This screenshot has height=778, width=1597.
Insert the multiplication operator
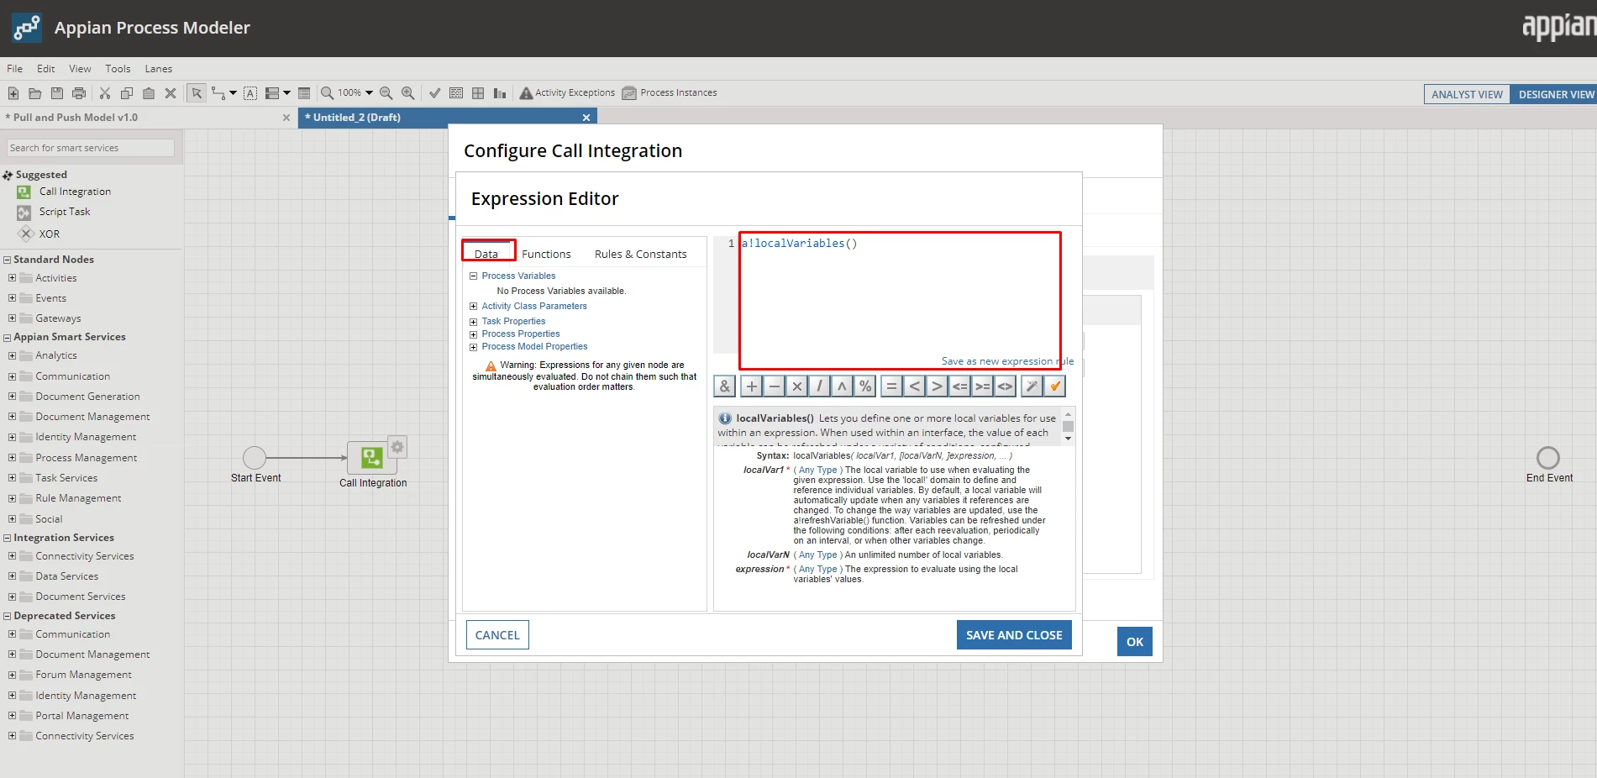(797, 386)
